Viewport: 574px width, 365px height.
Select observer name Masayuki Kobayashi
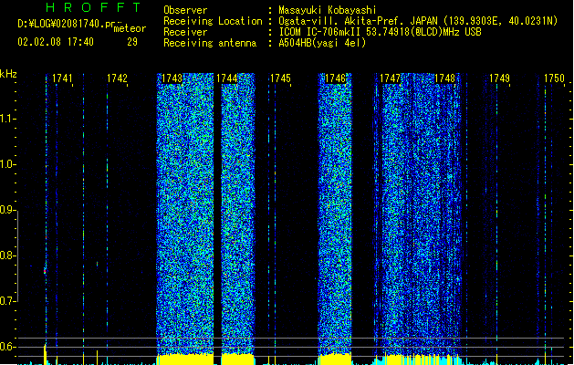click(328, 10)
